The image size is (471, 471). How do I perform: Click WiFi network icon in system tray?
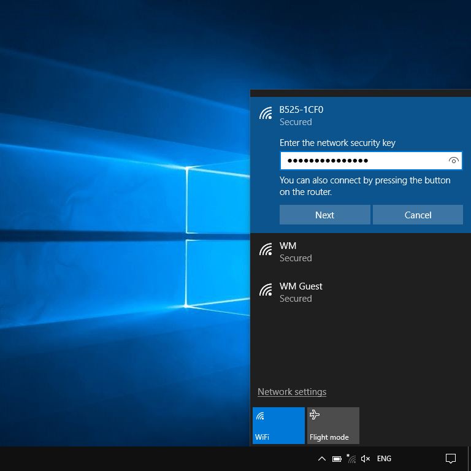[x=351, y=458]
